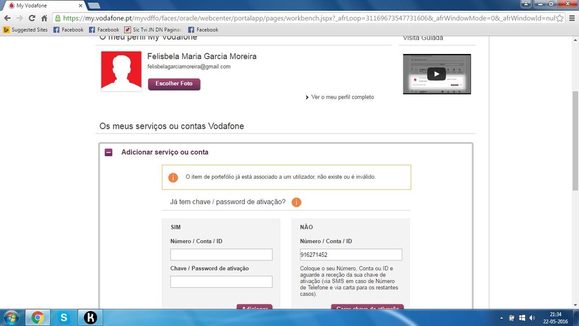Open the black K app in taskbar
This screenshot has width=579, height=326.
[x=90, y=317]
